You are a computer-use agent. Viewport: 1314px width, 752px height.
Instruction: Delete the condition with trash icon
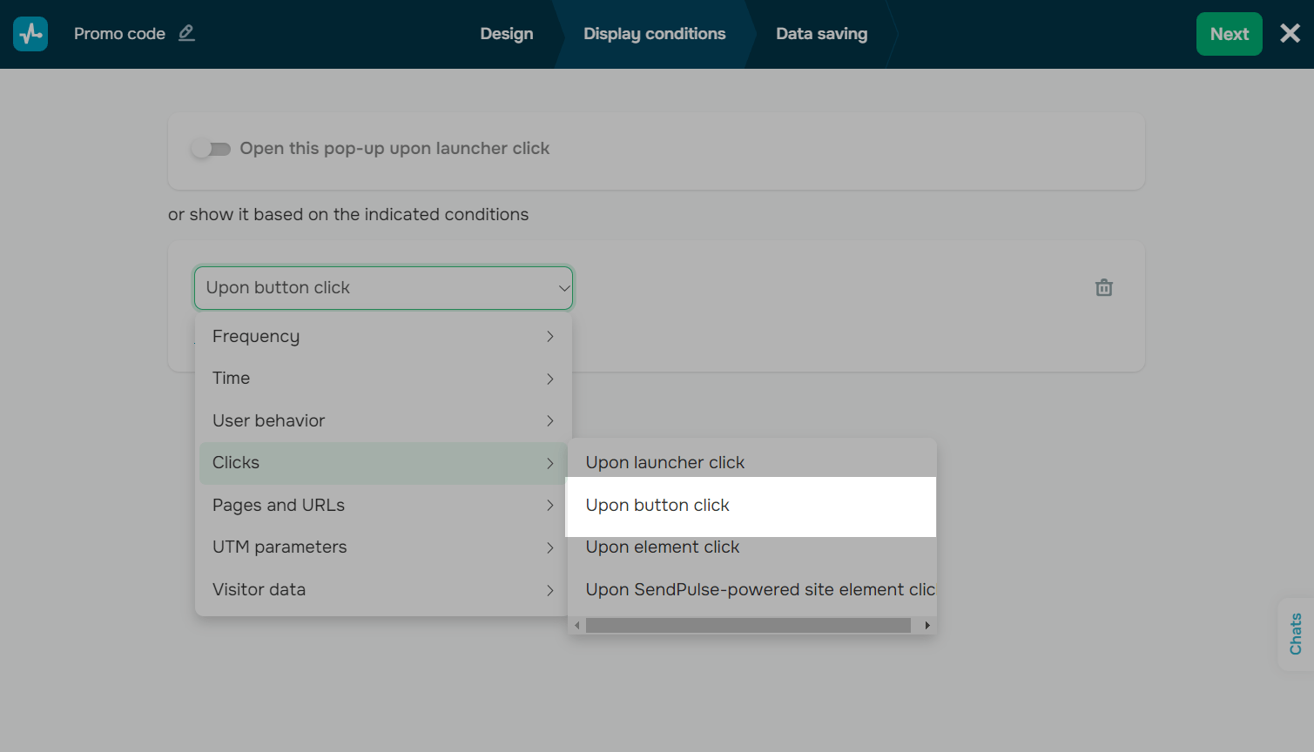tap(1103, 287)
